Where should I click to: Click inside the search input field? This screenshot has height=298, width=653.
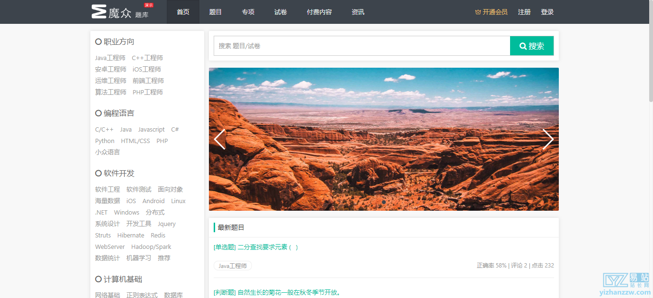pos(359,46)
